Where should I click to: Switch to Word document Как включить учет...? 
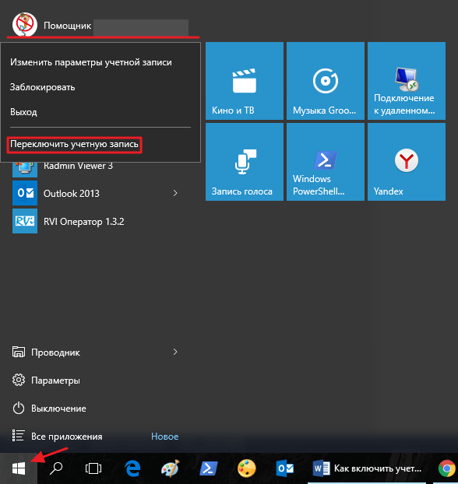368,468
